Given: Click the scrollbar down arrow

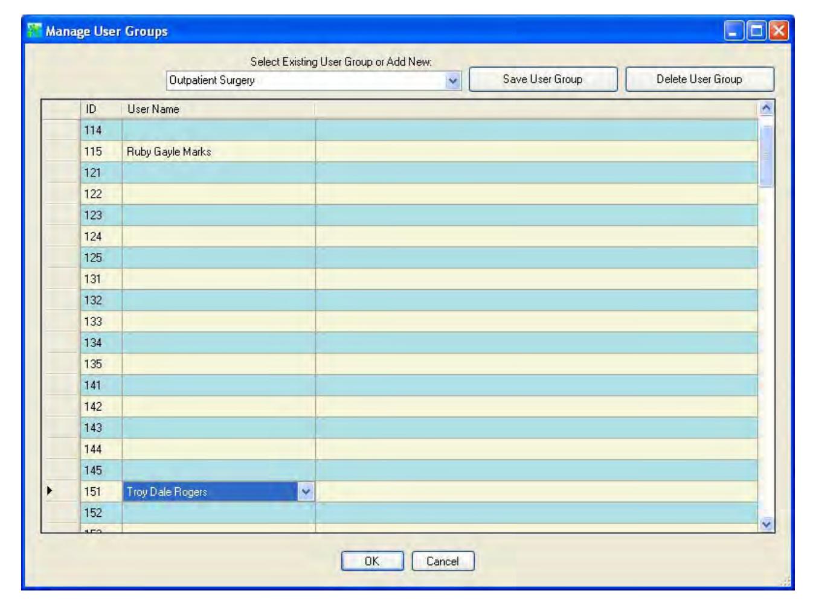Looking at the screenshot, I should pyautogui.click(x=766, y=524).
